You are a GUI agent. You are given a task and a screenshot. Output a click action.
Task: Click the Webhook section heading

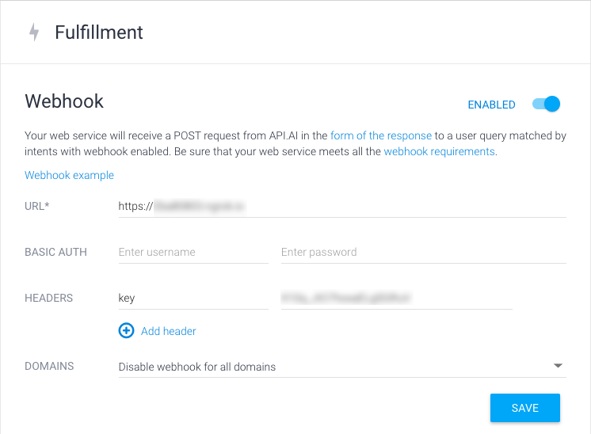pyautogui.click(x=64, y=101)
